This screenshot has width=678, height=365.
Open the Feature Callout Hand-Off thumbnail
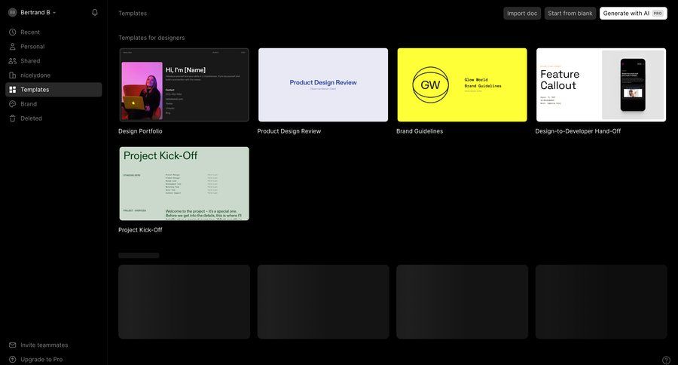(x=601, y=85)
